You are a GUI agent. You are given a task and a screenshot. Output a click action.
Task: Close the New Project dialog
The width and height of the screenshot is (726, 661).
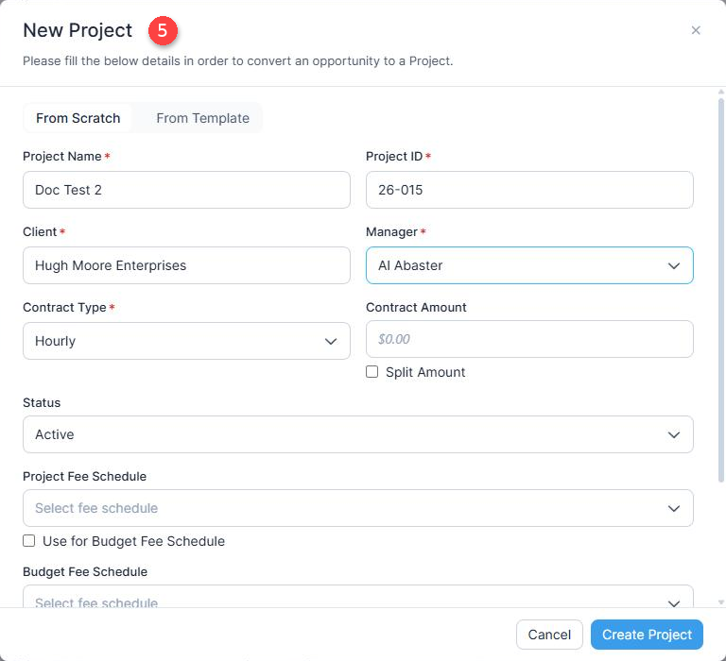pos(696,30)
